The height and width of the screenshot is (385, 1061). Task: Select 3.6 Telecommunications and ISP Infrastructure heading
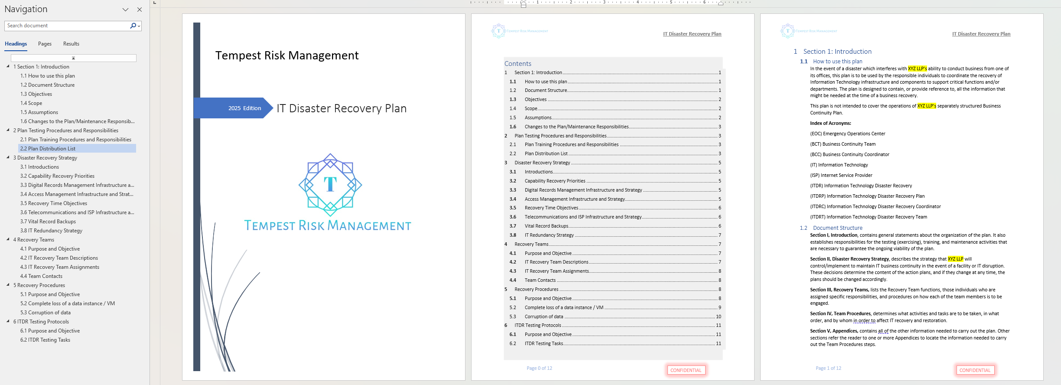point(77,212)
